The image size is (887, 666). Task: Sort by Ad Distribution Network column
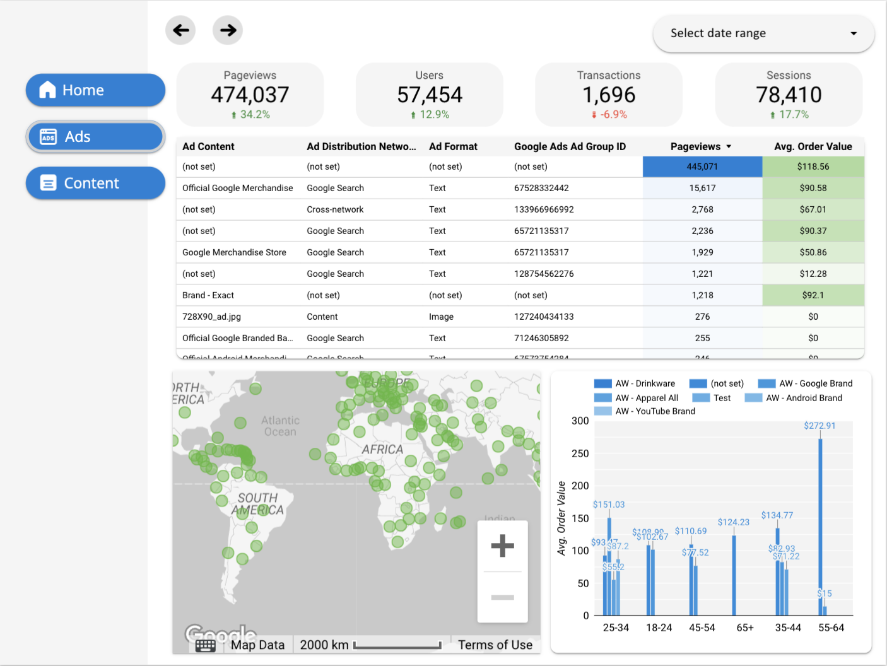tap(361, 146)
